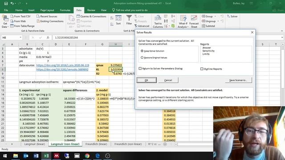This screenshot has height=160, width=285.
Task: Open Recent Sources
Action: coord(47,16)
